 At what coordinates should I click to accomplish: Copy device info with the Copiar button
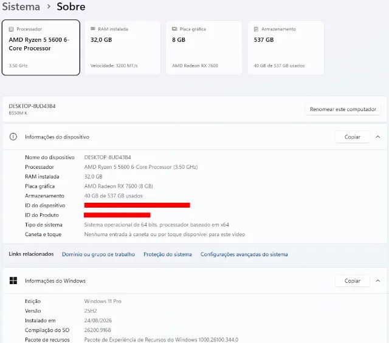[353, 137]
